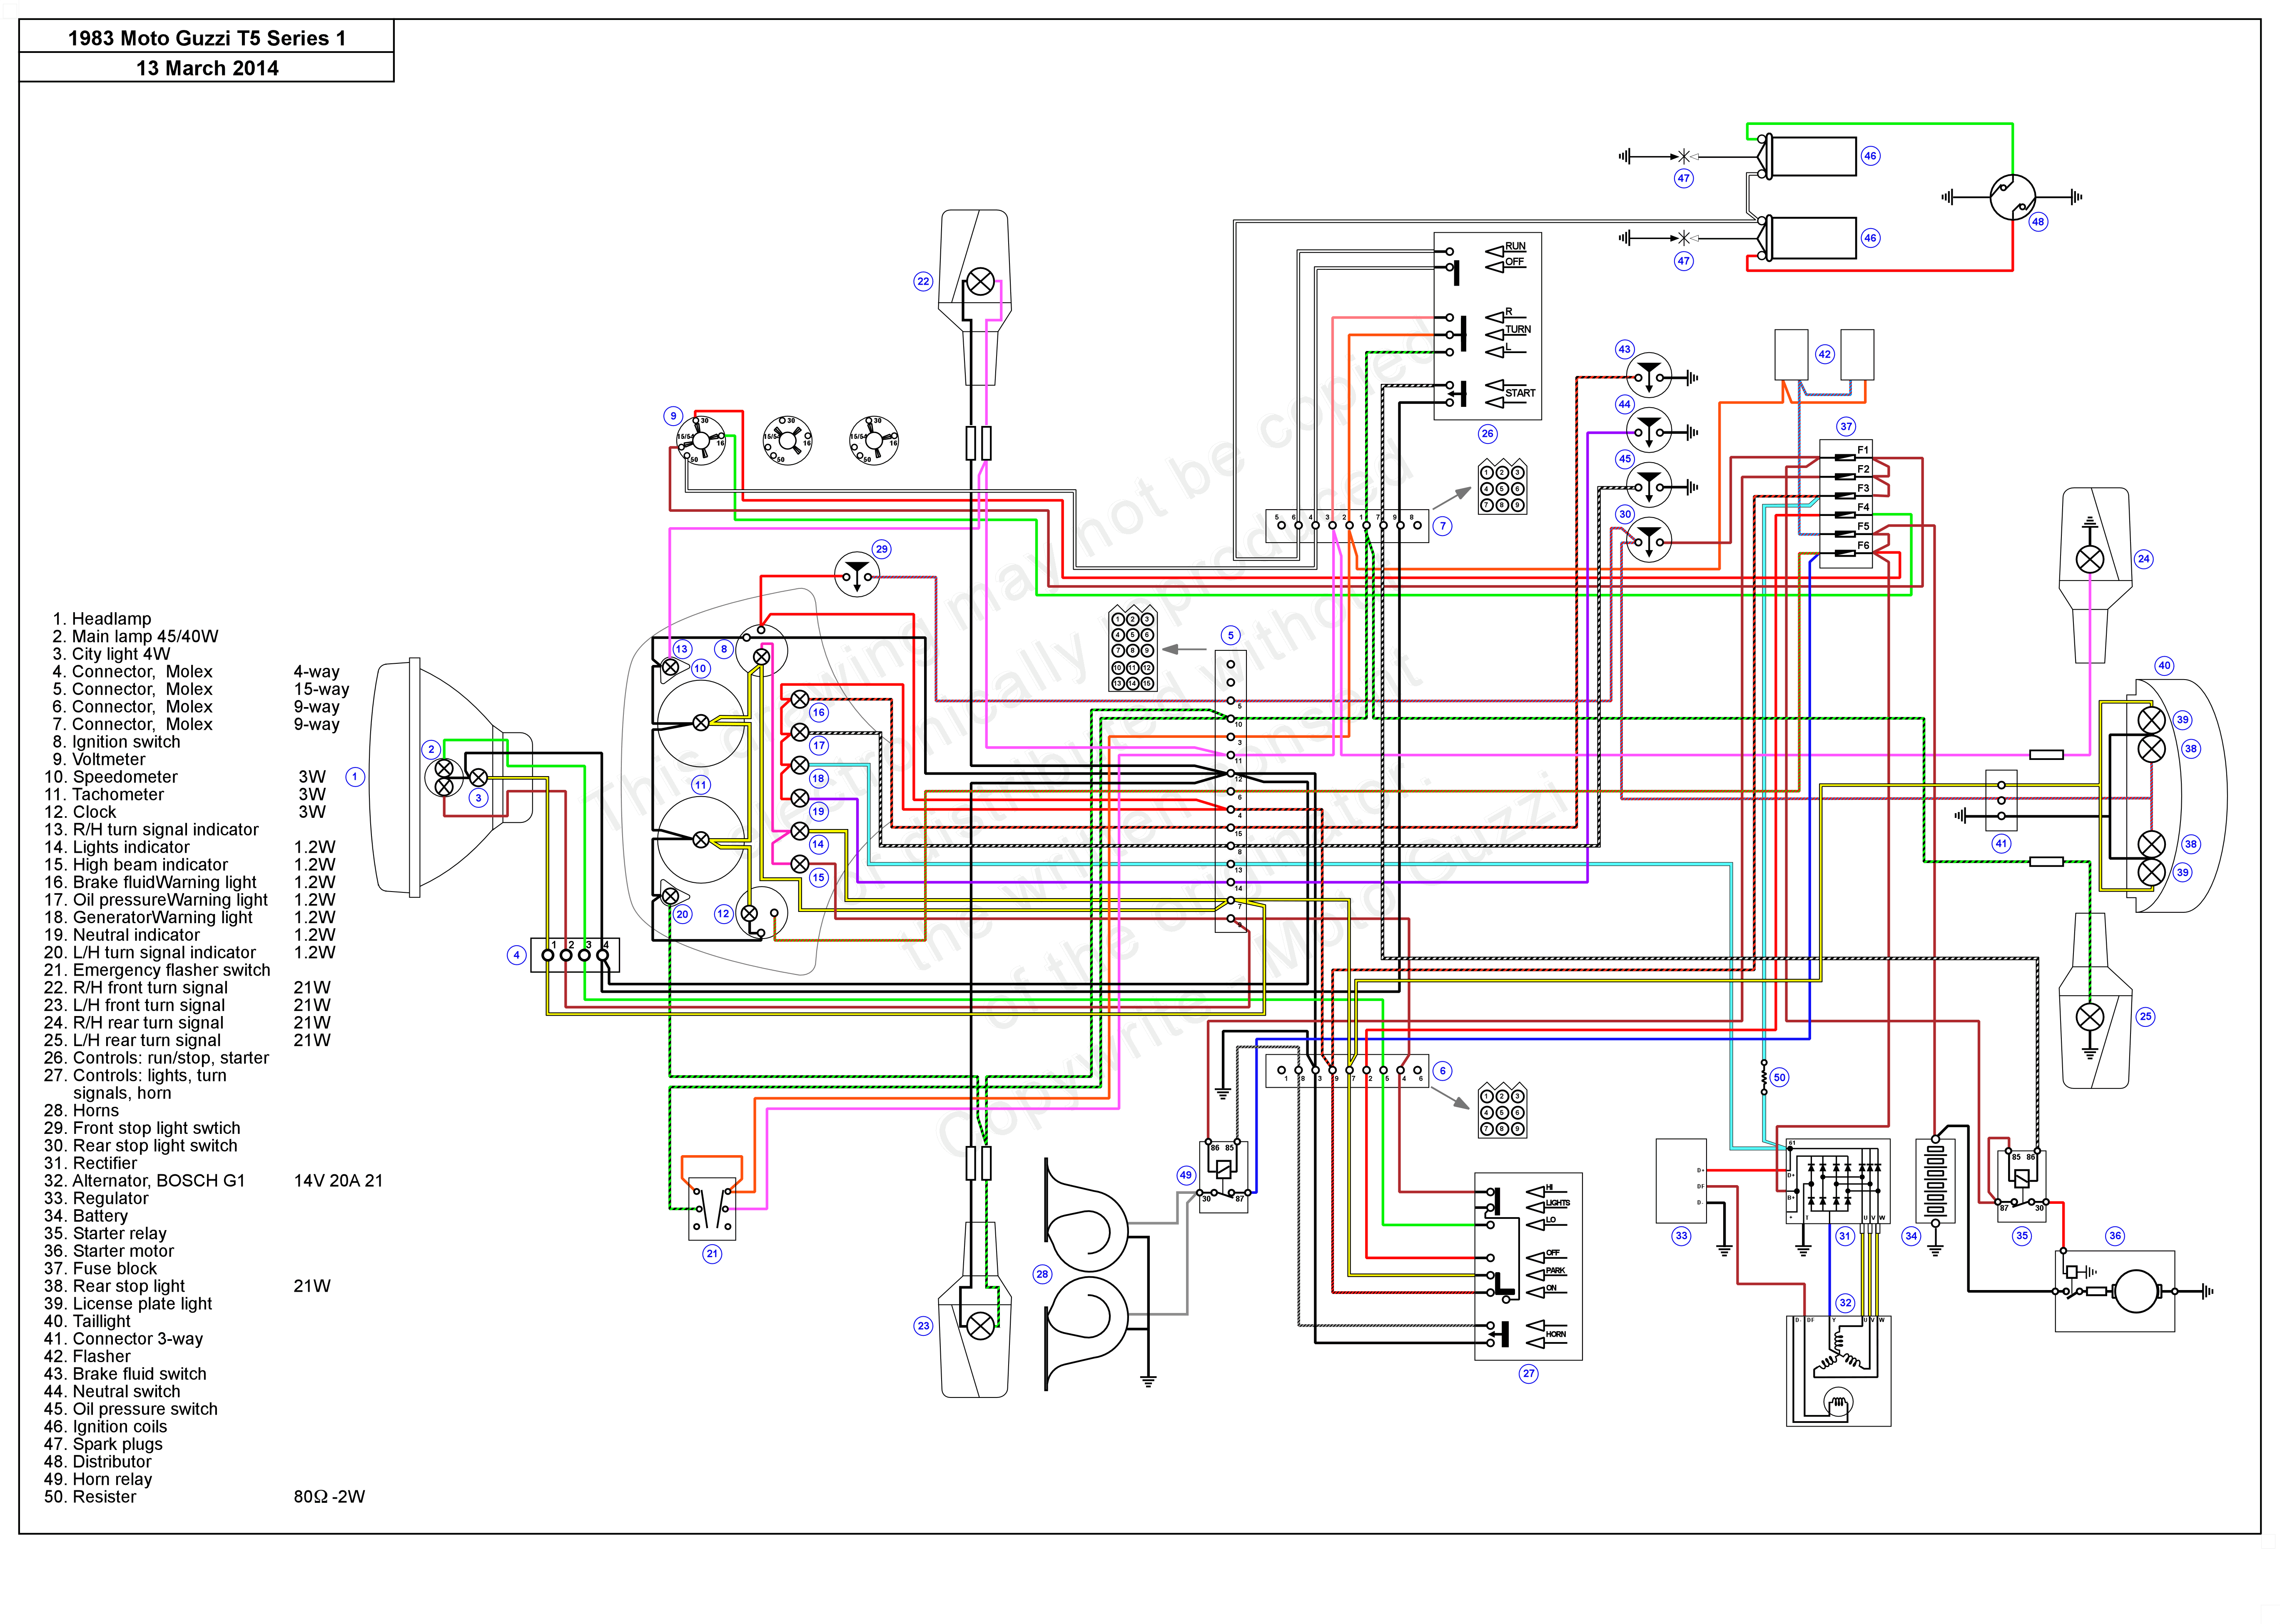Click the oil pressure switch symbol labeled 45
Image resolution: width=2280 pixels, height=1624 pixels.
1649,486
